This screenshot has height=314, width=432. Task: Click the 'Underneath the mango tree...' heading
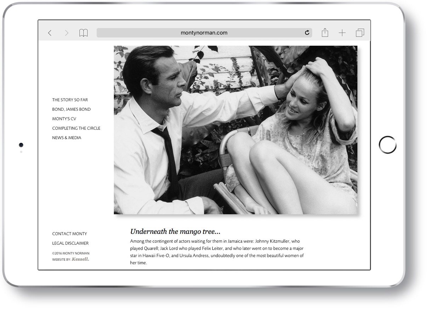(175, 232)
